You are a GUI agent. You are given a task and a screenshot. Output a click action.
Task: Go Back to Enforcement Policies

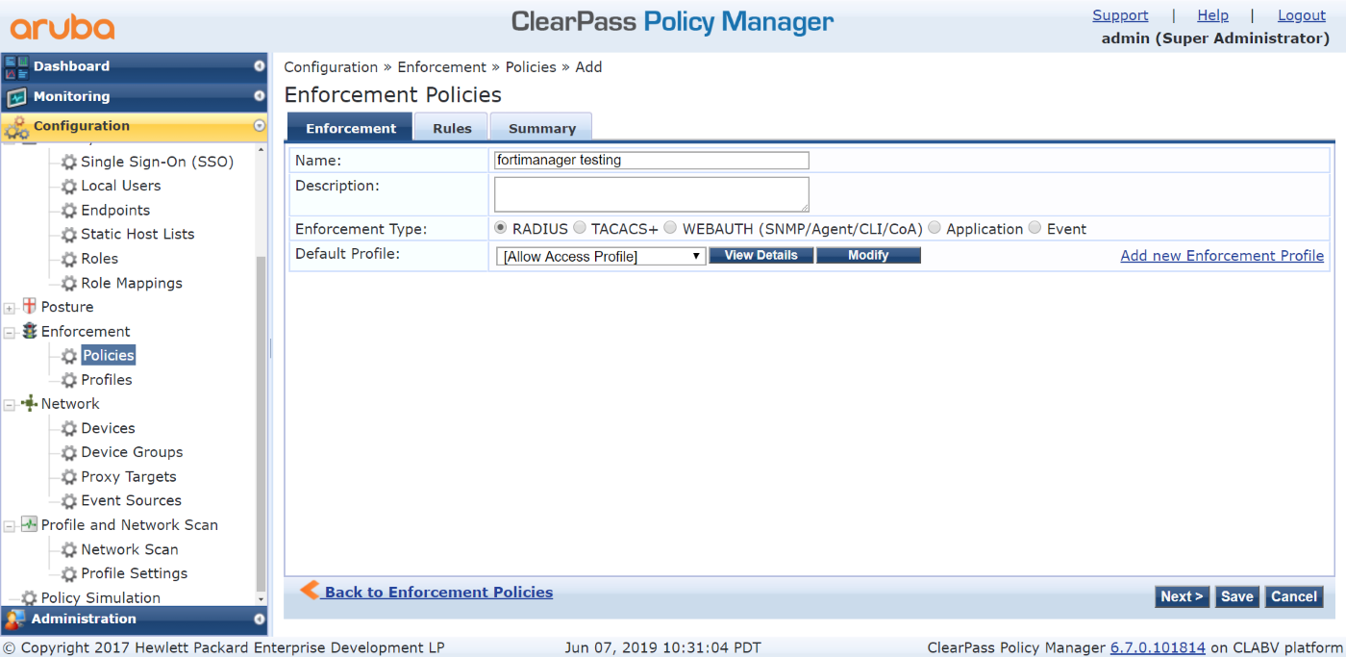[x=438, y=593]
